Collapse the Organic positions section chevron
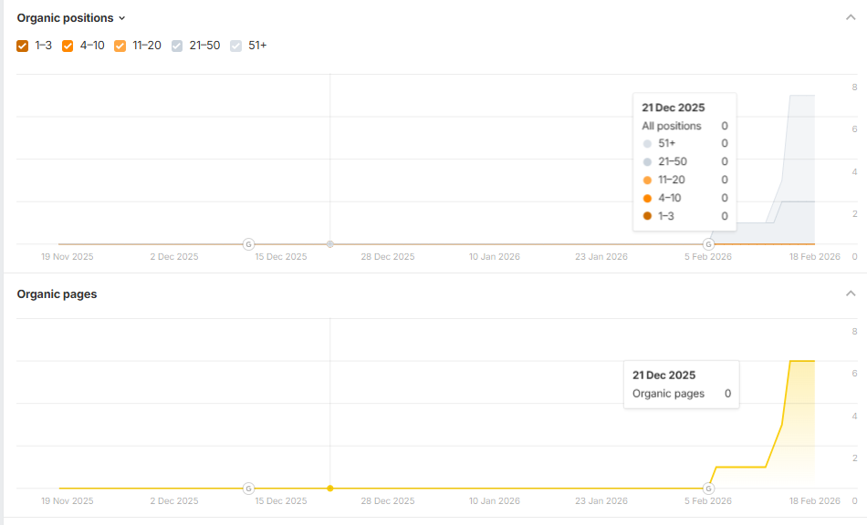This screenshot has width=867, height=525. click(851, 17)
